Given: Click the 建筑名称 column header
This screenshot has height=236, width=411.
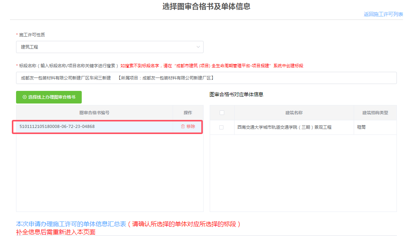Looking at the screenshot, I should pyautogui.click(x=294, y=112).
